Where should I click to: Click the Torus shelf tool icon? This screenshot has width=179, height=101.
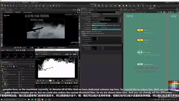click(x=11, y=6)
